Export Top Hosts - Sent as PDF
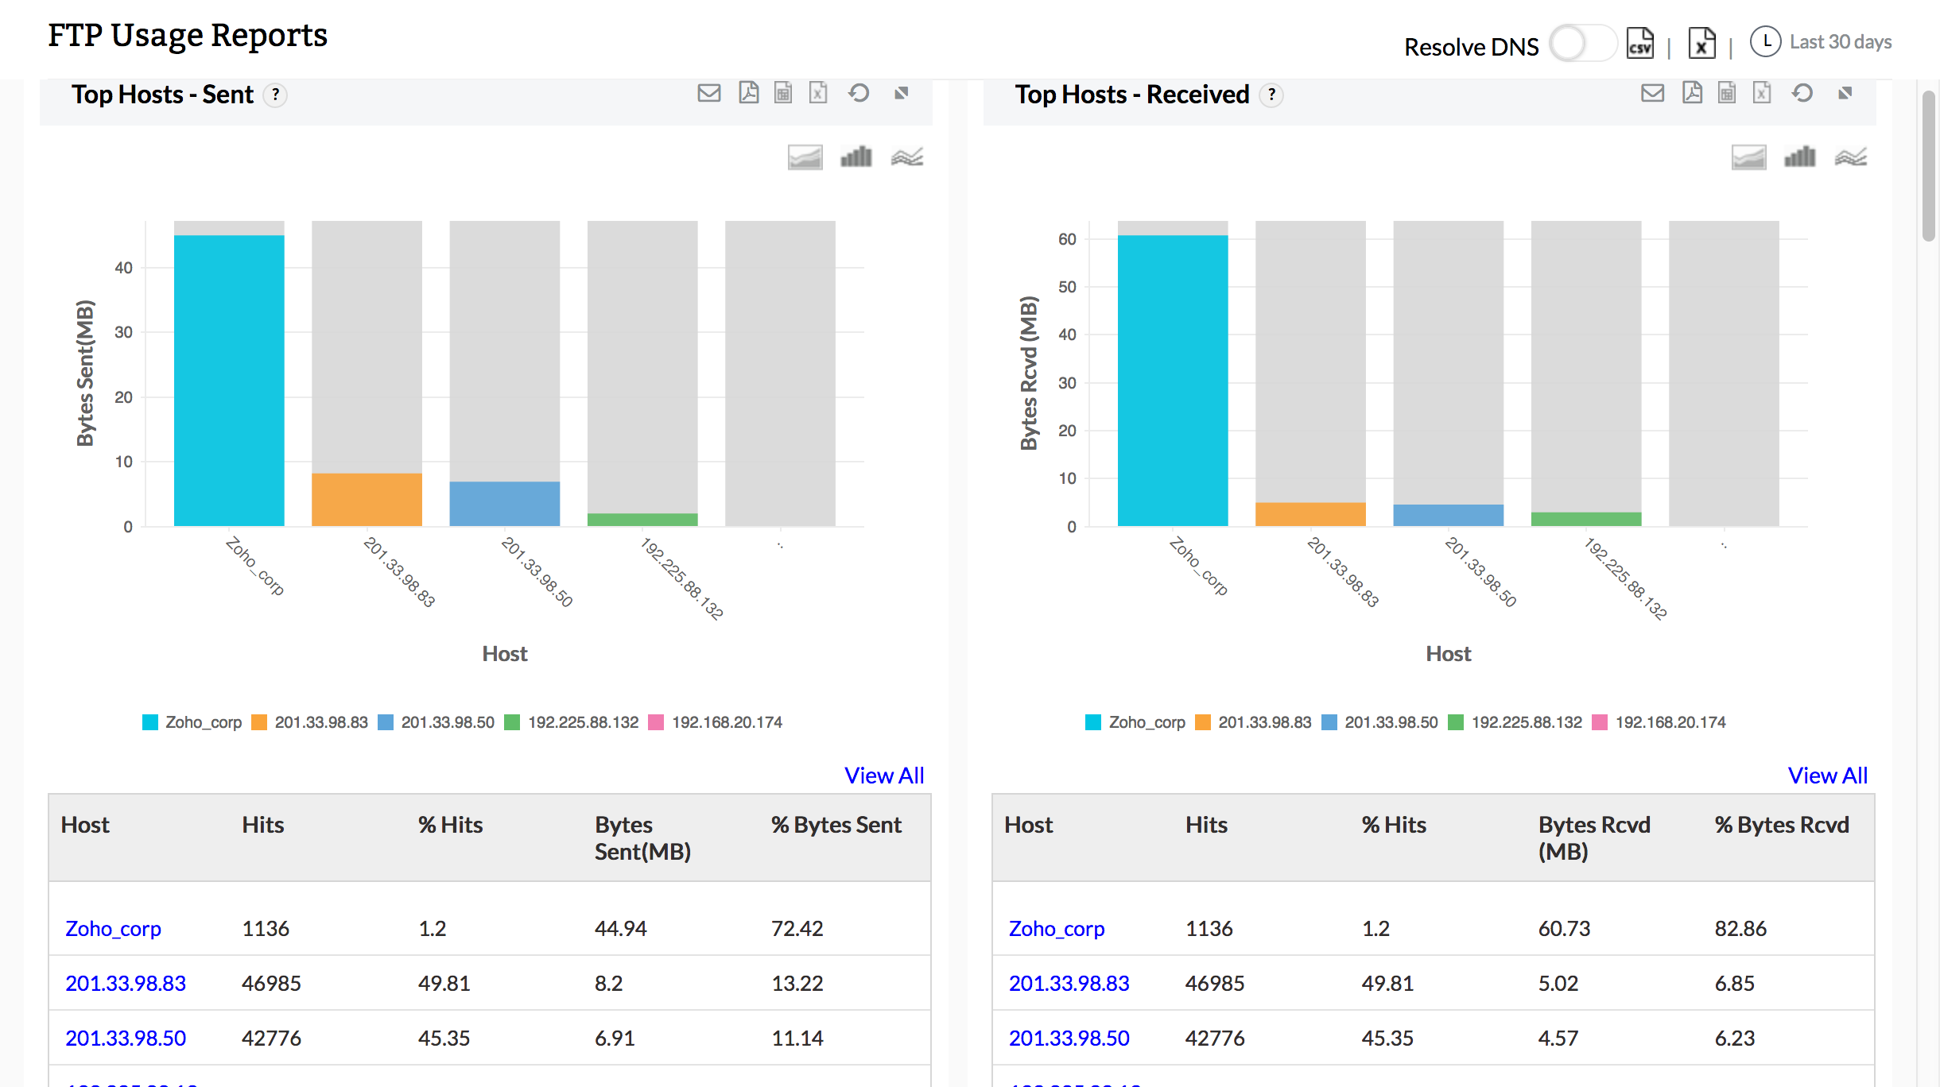Image resolution: width=1940 pixels, height=1087 pixels. [748, 94]
